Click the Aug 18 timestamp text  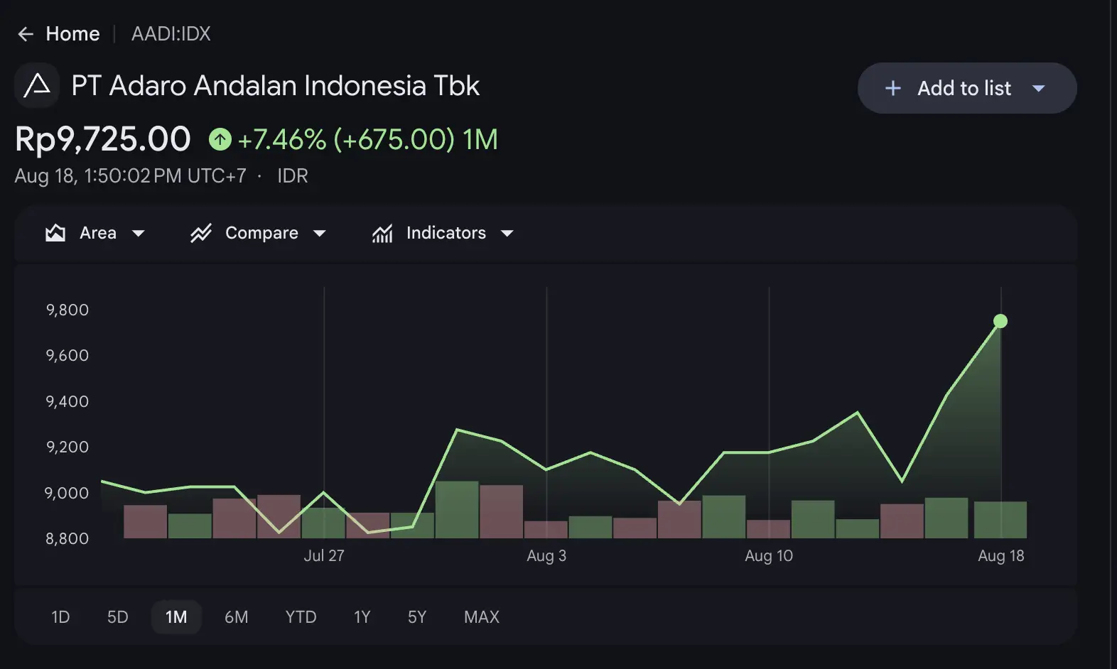[x=131, y=176]
